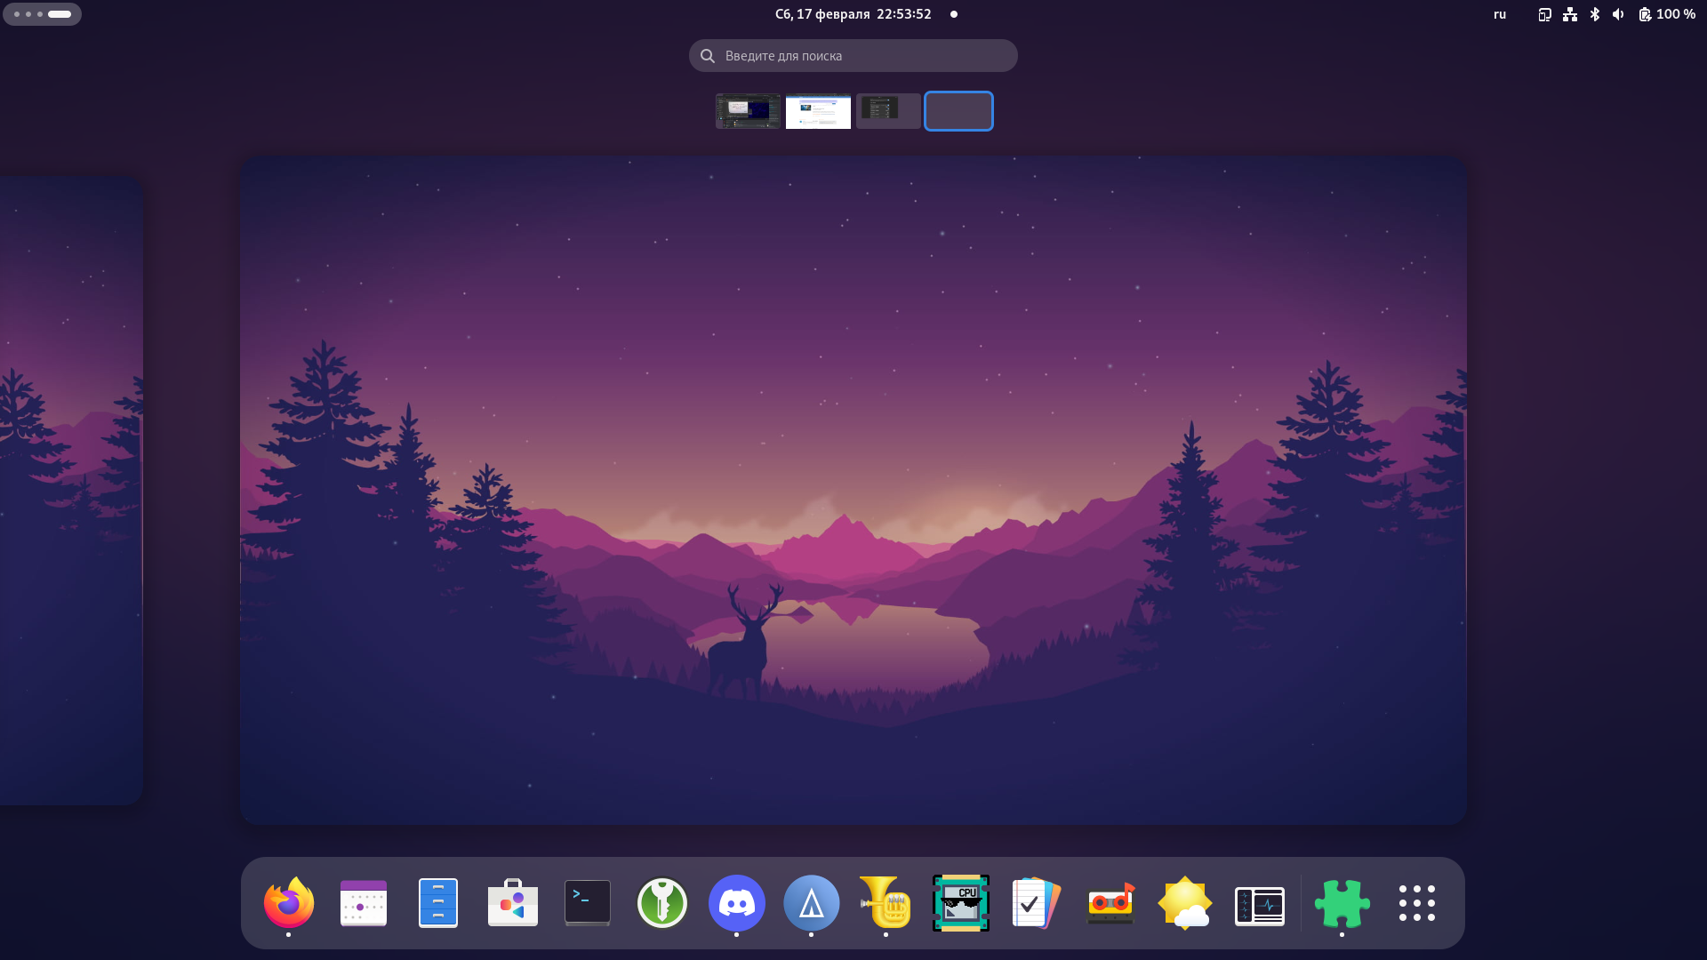
Task: Open the Calendar app in the dock
Action: pyautogui.click(x=364, y=903)
